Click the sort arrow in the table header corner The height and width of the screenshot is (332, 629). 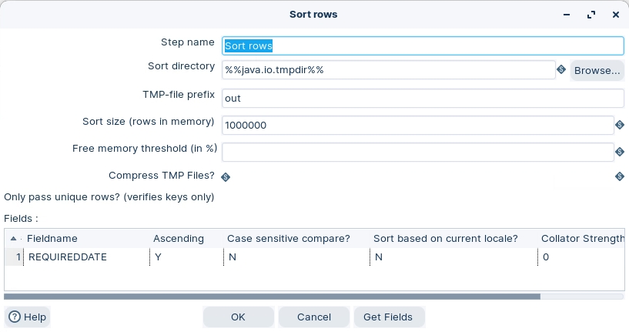13,239
